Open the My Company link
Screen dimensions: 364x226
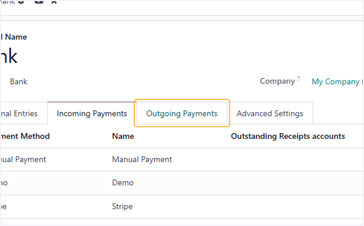[x=337, y=82]
